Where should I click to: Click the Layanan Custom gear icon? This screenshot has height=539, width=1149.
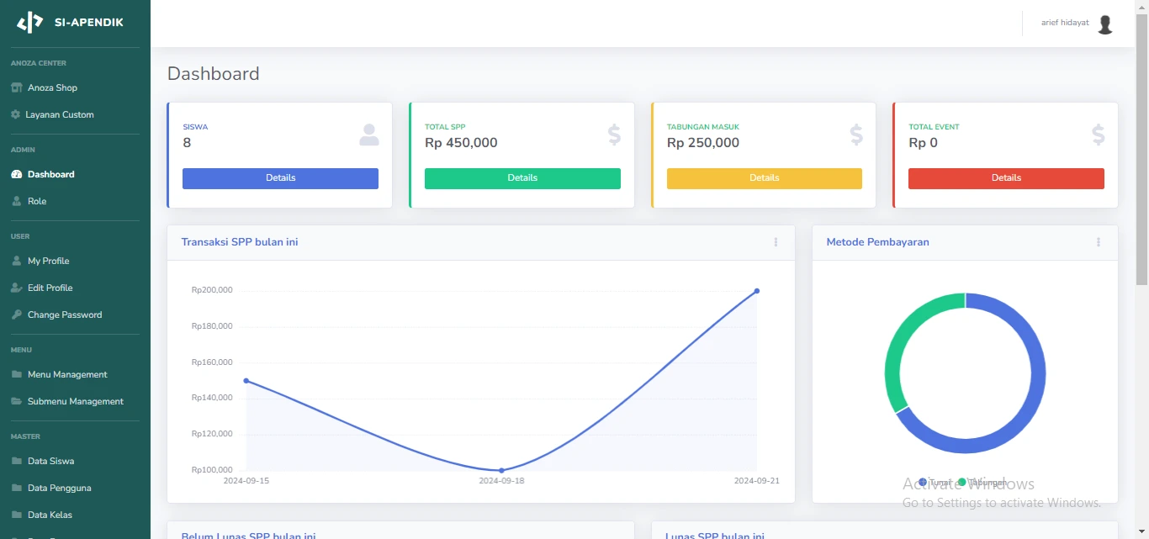(15, 114)
